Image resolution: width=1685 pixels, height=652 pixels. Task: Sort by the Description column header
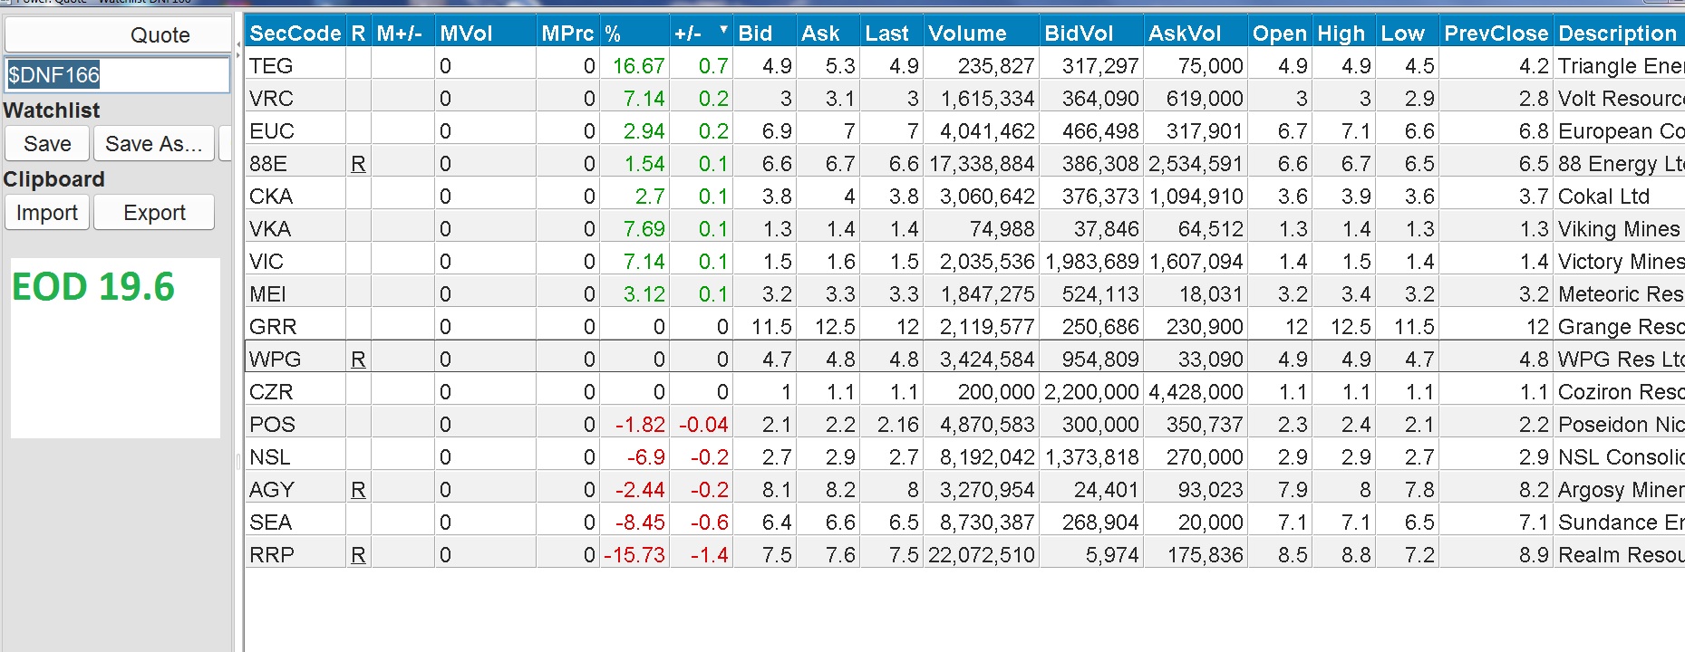1619,34
